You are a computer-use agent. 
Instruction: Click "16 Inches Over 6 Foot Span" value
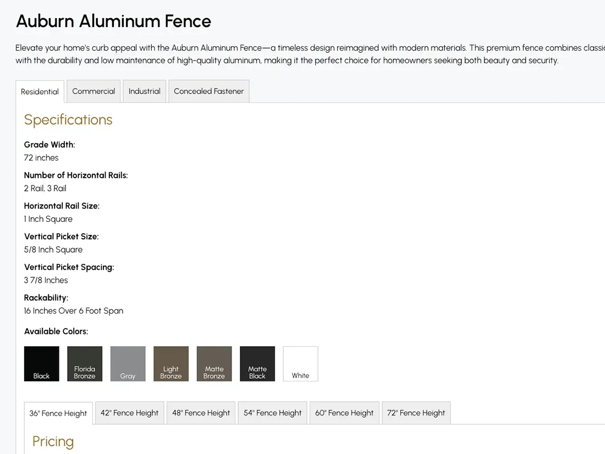click(74, 311)
